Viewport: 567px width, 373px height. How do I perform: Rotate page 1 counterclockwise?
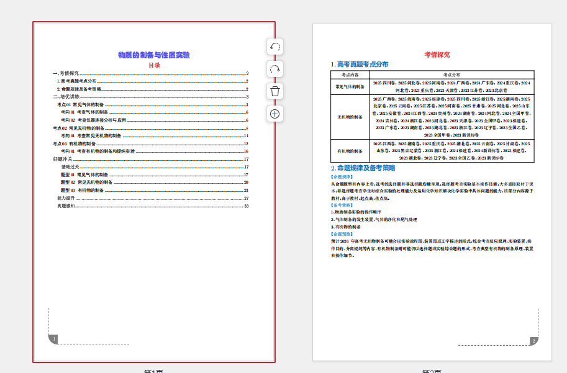275,47
